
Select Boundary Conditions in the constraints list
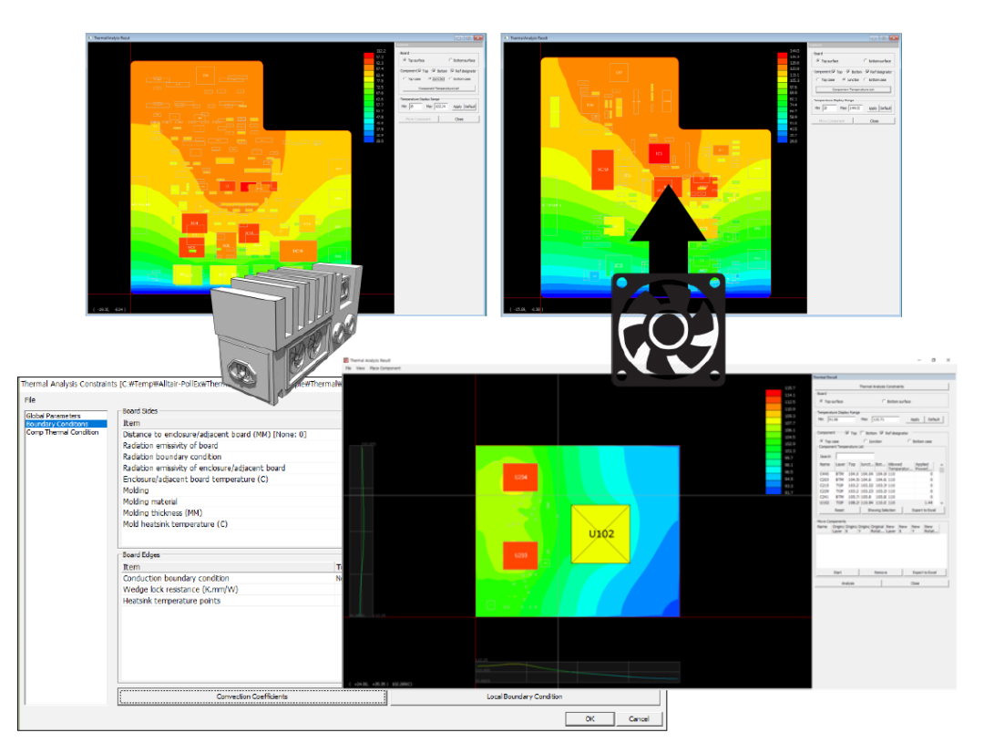(57, 424)
